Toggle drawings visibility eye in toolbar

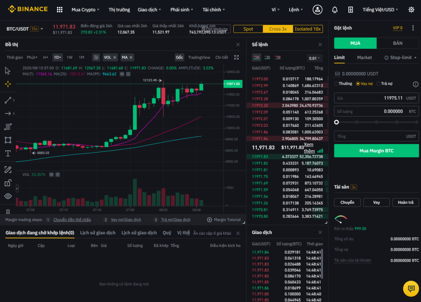point(8,196)
